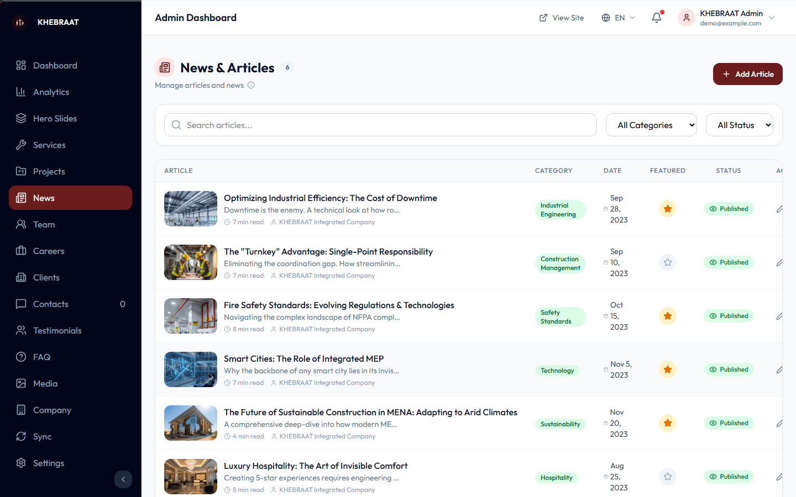Toggle Published status of Smart Cities
This screenshot has width=796, height=497.
click(x=729, y=369)
